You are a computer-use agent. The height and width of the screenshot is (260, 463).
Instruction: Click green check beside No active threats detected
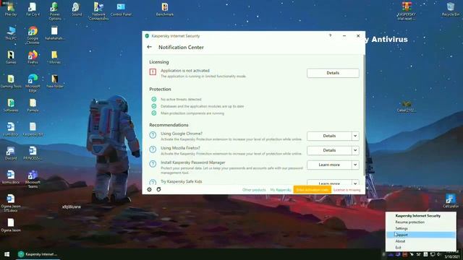click(x=154, y=100)
